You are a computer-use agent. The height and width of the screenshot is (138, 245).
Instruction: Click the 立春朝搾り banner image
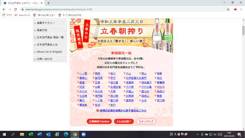(x=121, y=36)
